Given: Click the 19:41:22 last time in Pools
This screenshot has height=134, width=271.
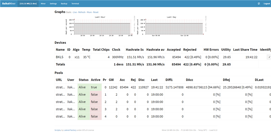Looking at the screenshot, I should point(157,87).
